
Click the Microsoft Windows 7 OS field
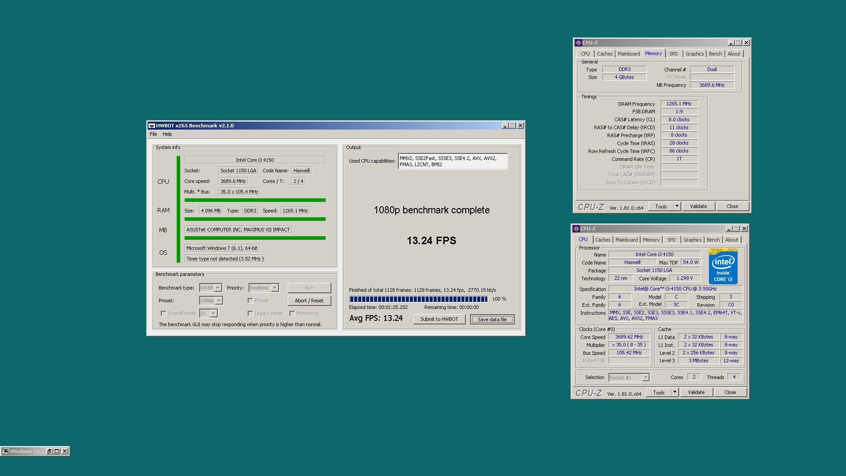pos(222,248)
